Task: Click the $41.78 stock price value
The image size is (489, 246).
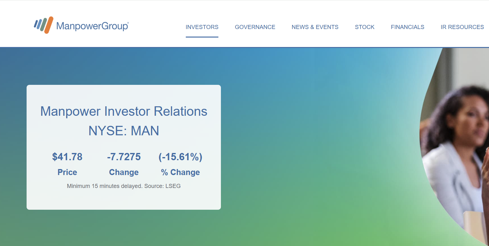Action: click(67, 157)
